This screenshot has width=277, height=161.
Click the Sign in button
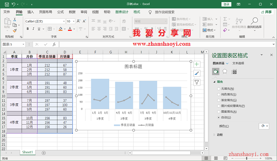pos(226,4)
